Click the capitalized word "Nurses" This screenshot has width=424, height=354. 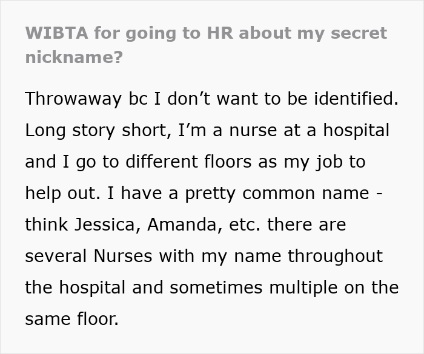pos(124,256)
